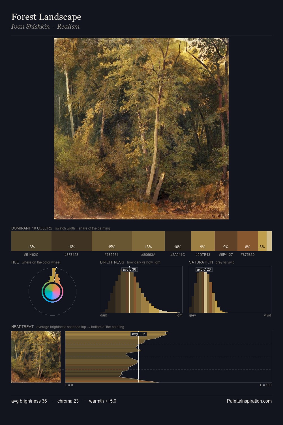Select the #2A241C near-black swatch

178,241
